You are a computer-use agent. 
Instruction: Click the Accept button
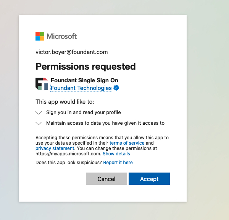149,179
